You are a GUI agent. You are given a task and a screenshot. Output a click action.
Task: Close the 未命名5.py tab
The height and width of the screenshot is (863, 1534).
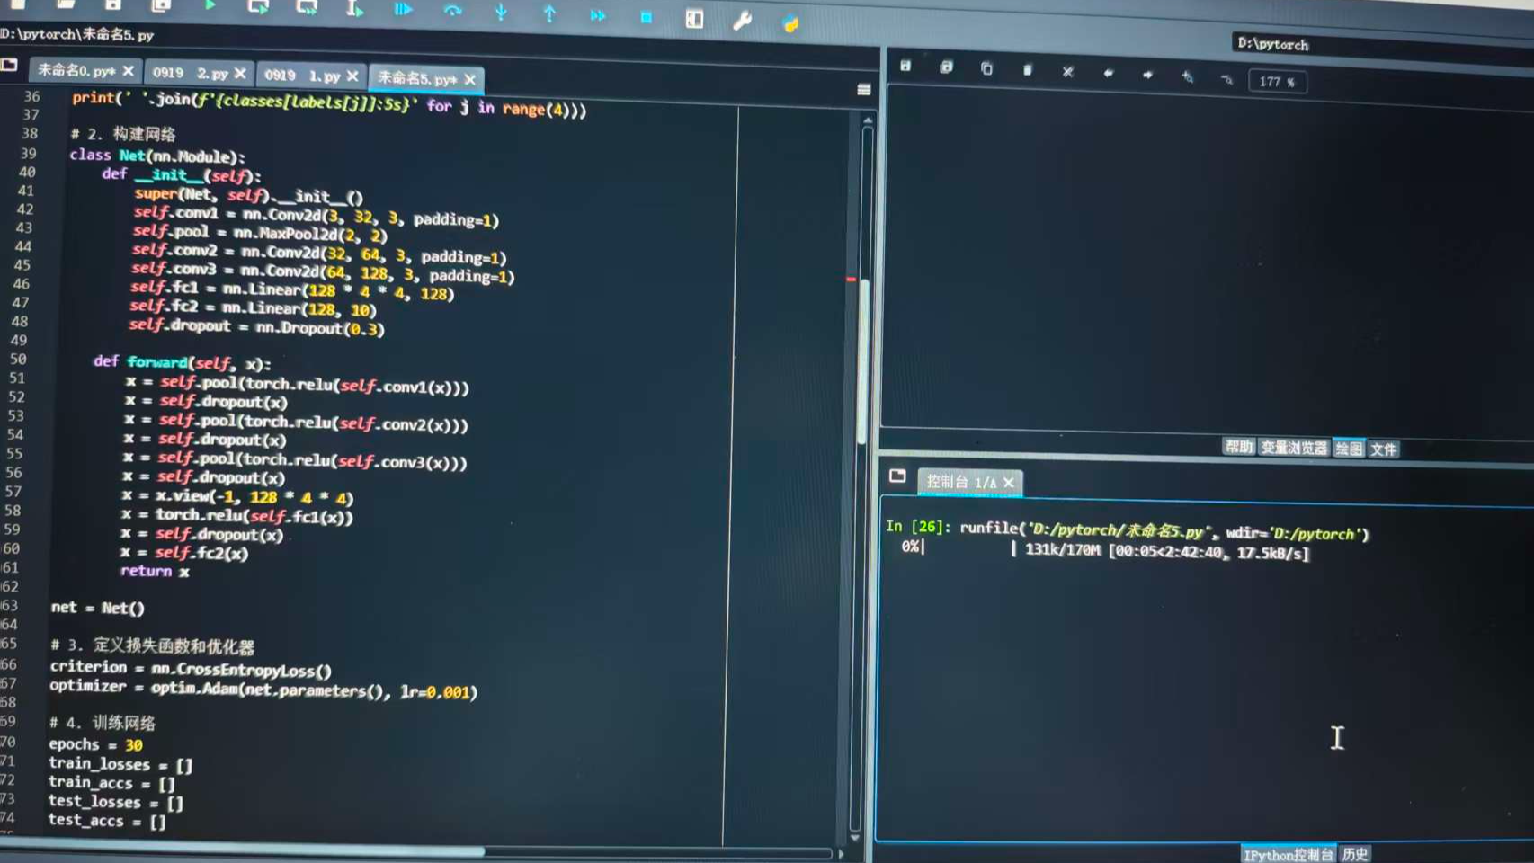click(469, 79)
